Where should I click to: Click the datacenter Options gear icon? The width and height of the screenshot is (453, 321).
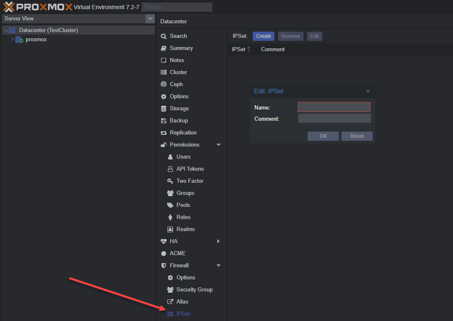pos(164,97)
